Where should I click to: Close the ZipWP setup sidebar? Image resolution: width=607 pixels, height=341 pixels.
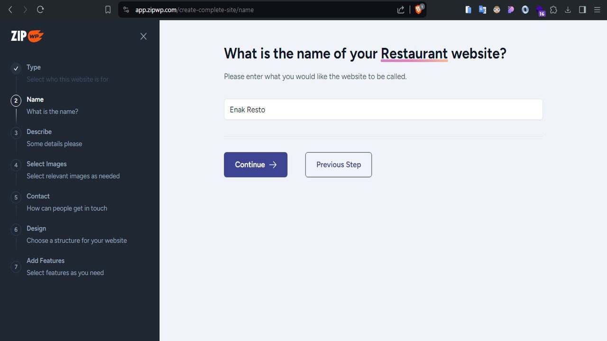[x=143, y=36]
